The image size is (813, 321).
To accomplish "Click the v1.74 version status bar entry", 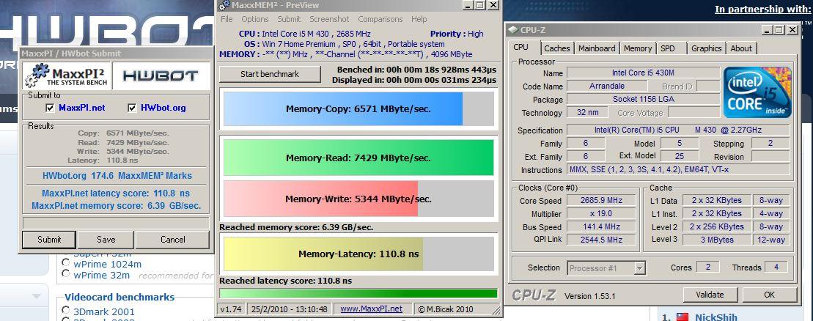I will pyautogui.click(x=231, y=309).
